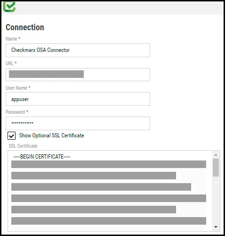Click the Connection heading

(x=25, y=27)
